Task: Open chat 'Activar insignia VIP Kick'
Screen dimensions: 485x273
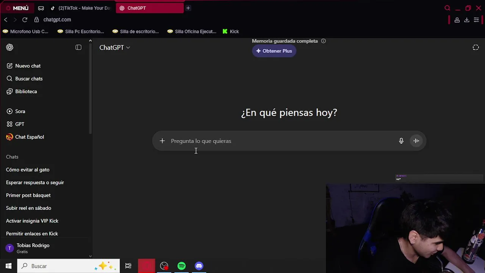Action: point(32,221)
